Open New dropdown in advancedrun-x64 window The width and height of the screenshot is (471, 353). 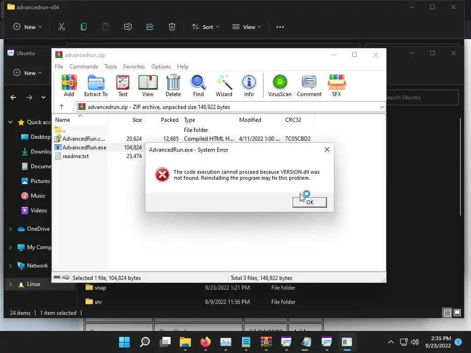tap(27, 27)
